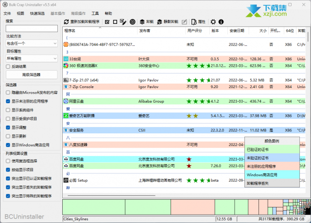
Task: Click the 必剪 Setup app icon
Action: [66, 180]
